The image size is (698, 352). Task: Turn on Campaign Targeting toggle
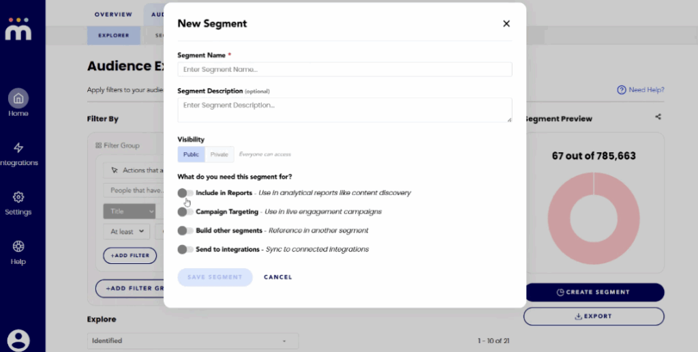coord(185,212)
